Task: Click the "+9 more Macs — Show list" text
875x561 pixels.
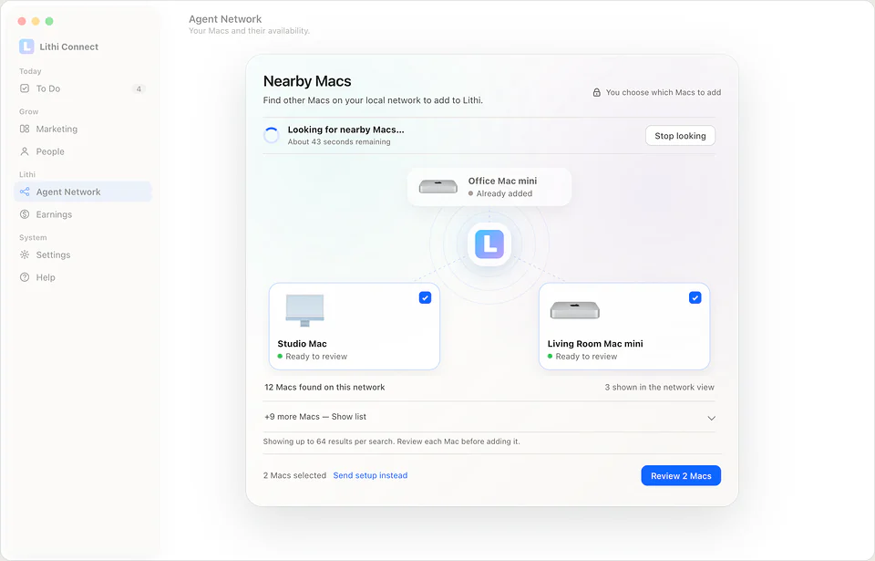Action: point(315,417)
